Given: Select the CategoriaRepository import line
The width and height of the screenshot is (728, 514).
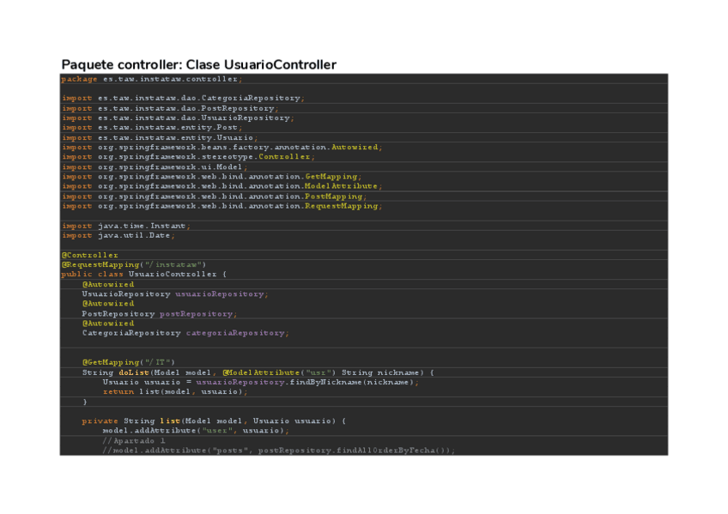Looking at the screenshot, I should 181,99.
